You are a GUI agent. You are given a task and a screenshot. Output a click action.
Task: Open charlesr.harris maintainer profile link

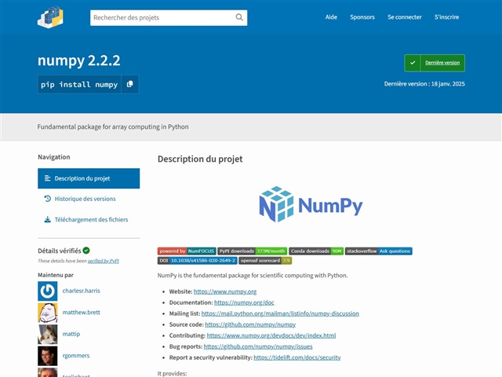pyautogui.click(x=82, y=291)
